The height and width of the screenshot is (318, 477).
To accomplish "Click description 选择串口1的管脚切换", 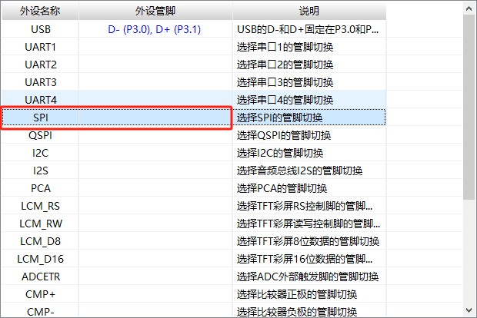I will click(x=285, y=47).
